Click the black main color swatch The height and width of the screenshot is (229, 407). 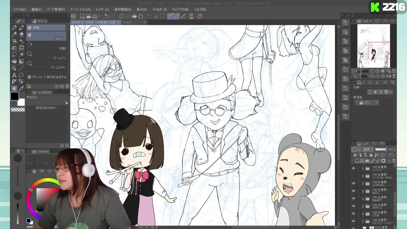tap(15, 96)
